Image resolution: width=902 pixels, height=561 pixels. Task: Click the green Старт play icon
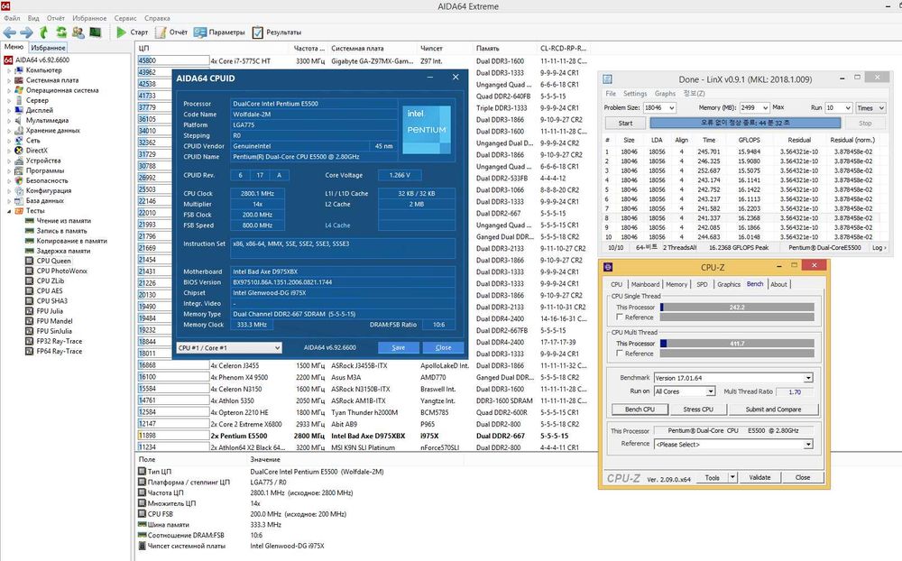pyautogui.click(x=121, y=32)
